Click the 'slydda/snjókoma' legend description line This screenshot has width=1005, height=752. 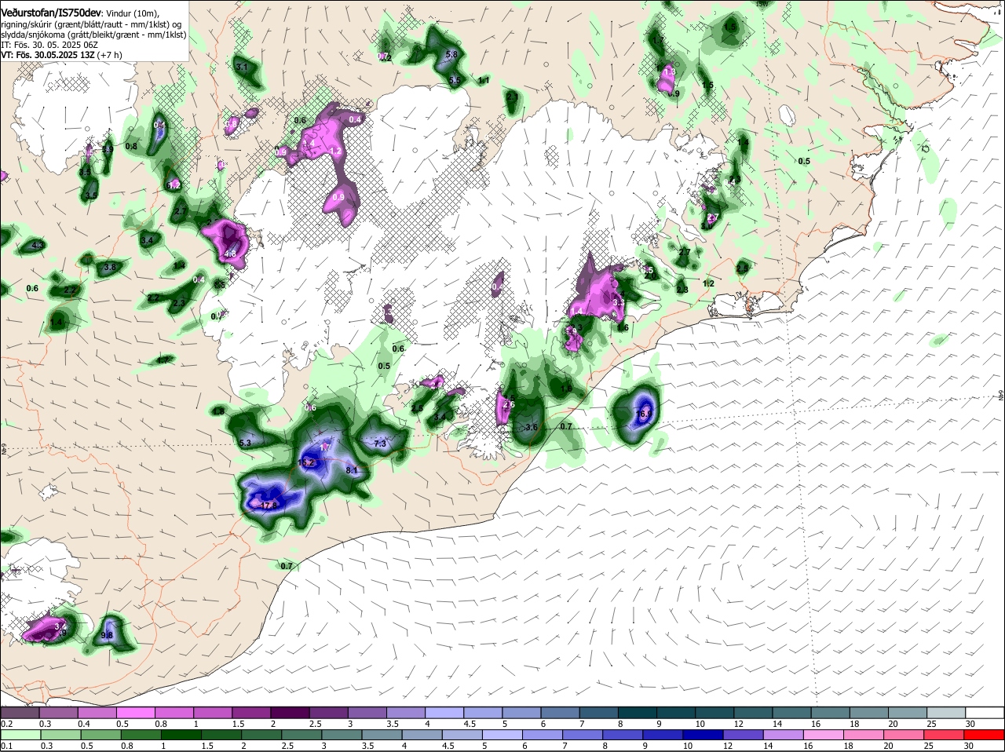[x=93, y=35]
